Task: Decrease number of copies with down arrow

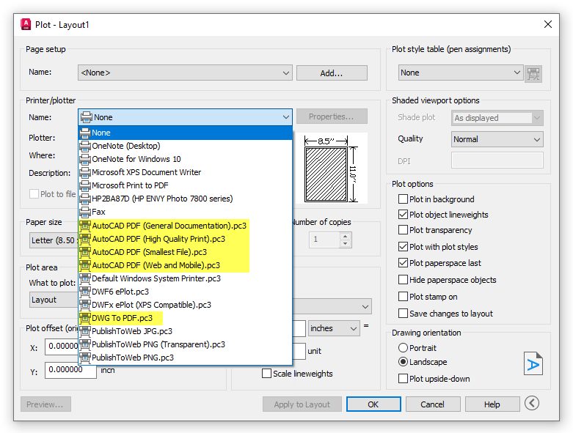Action: point(346,244)
